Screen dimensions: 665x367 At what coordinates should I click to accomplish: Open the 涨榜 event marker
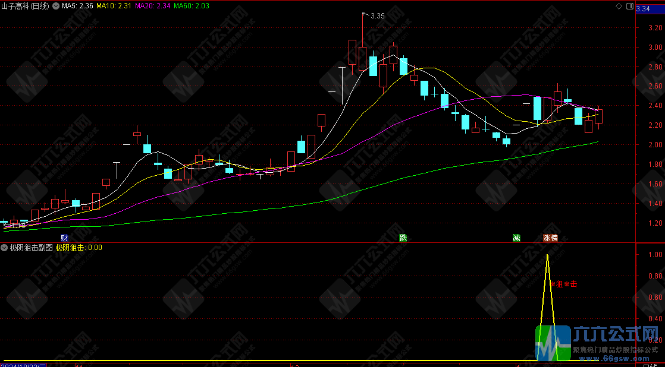(550, 238)
